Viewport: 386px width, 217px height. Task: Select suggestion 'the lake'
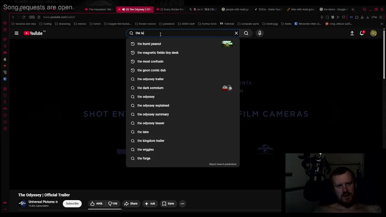[183, 132]
